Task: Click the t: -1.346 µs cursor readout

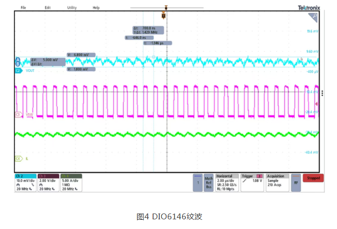Action: click(x=157, y=43)
